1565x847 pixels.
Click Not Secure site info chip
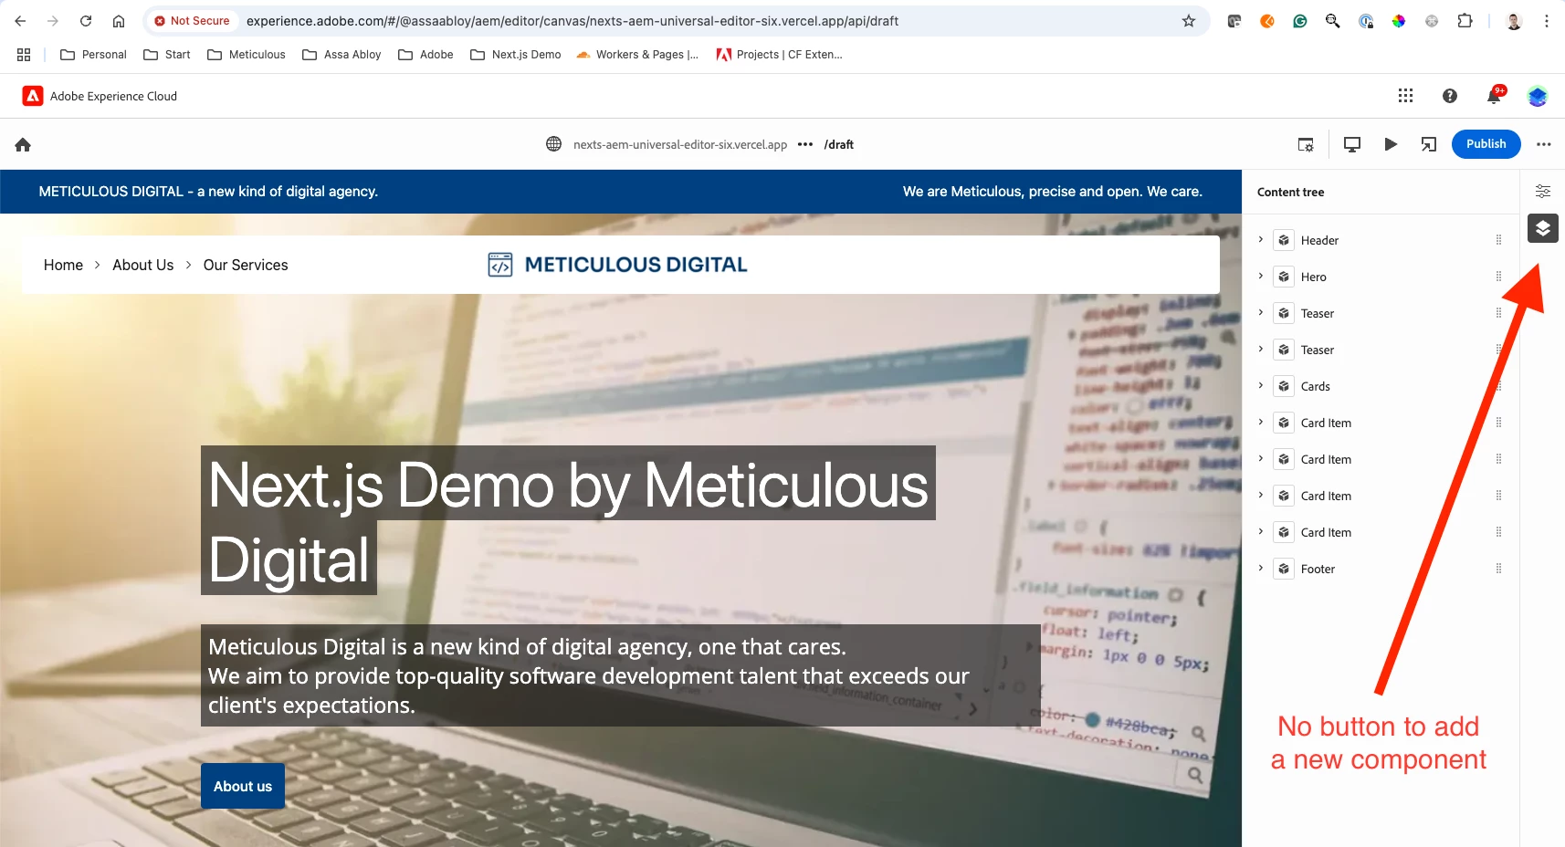click(x=192, y=21)
